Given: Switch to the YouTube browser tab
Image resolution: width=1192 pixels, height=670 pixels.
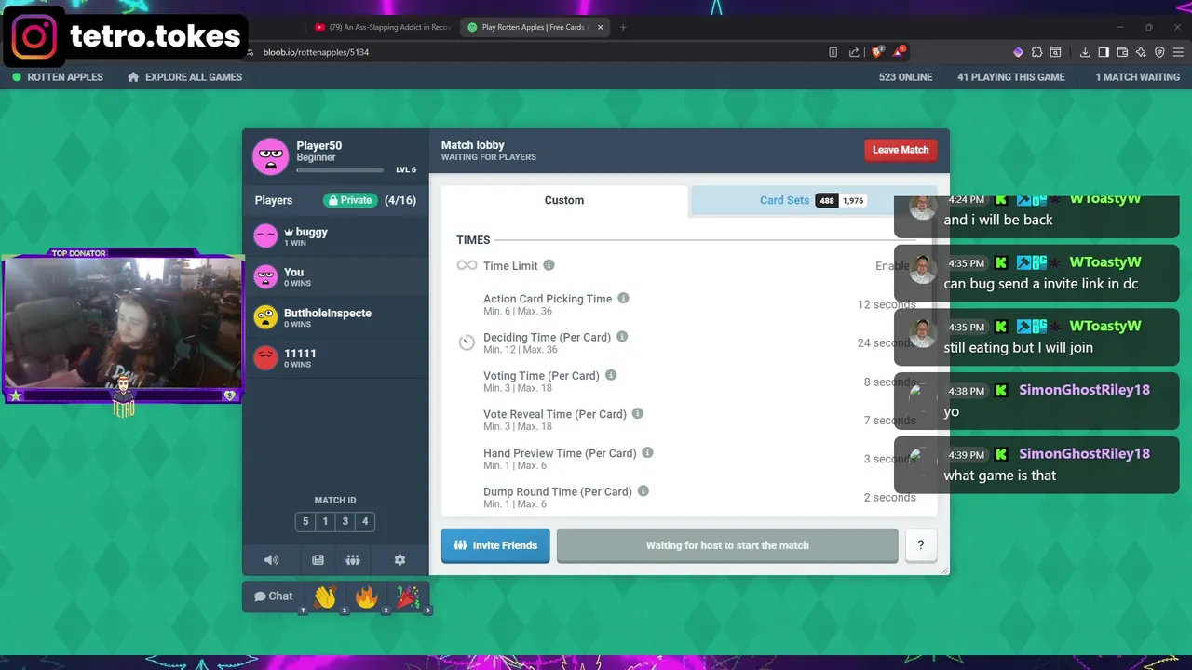Looking at the screenshot, I should click(382, 27).
